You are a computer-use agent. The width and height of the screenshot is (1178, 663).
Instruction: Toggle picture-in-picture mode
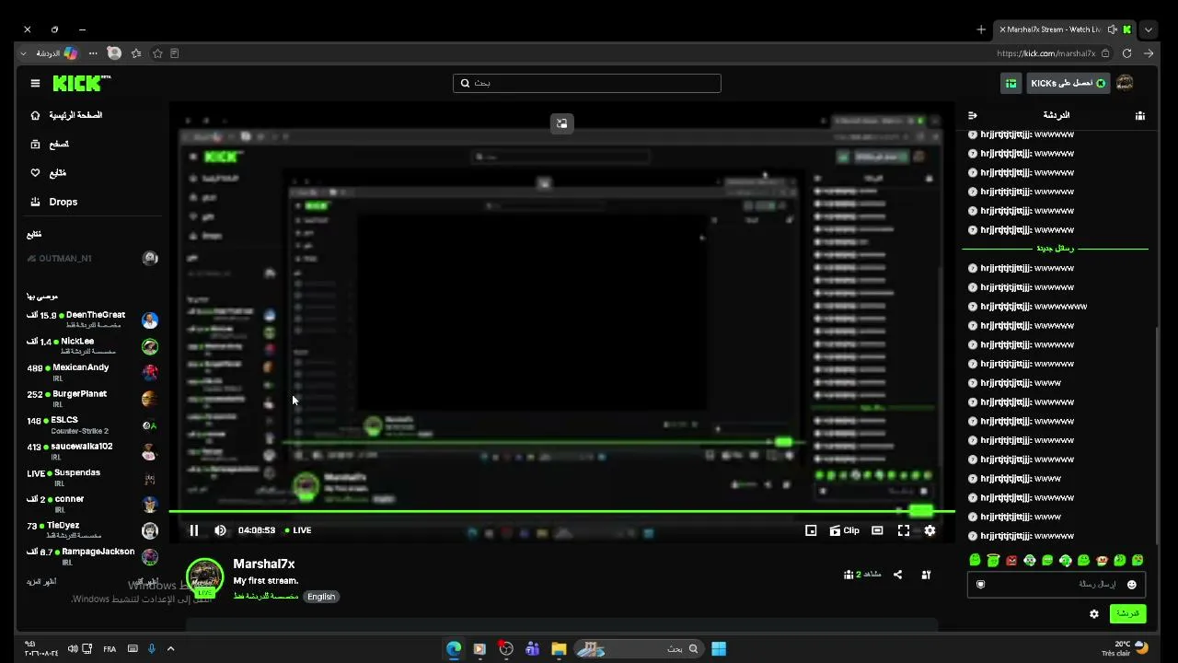coord(811,530)
